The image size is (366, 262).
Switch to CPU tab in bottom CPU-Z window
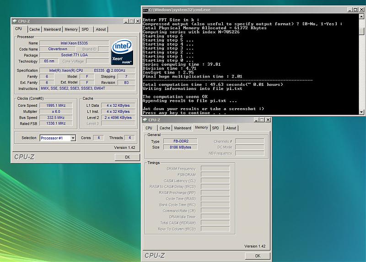[x=149, y=128]
